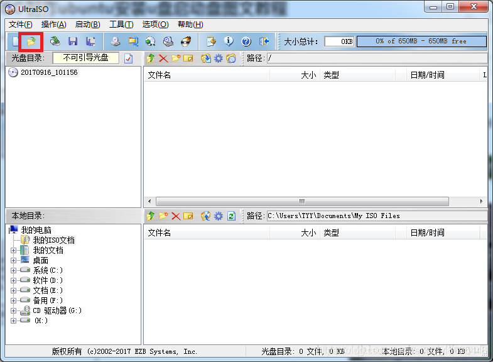The height and width of the screenshot is (362, 493).
Task: Refresh the local directory with green arrows icon
Action: point(231,216)
